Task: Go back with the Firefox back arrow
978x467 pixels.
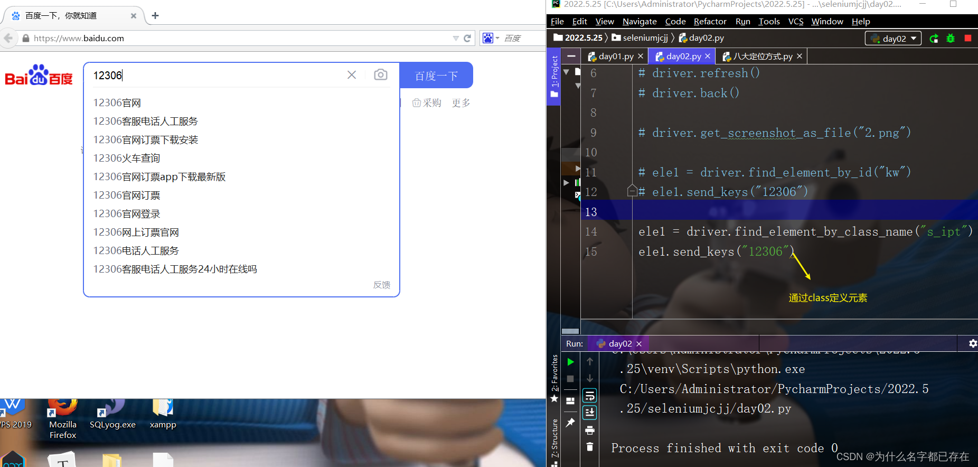Action: pos(8,38)
